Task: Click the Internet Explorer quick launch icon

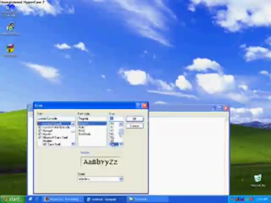Action: click(x=31, y=199)
